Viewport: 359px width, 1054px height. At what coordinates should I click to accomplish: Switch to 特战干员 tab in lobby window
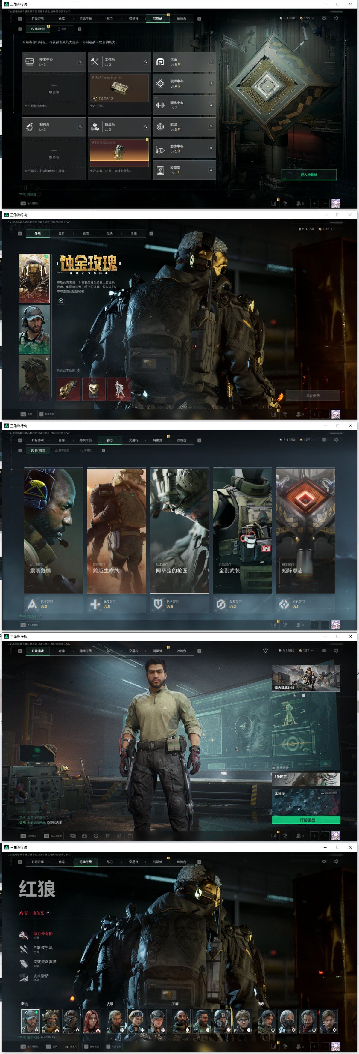click(x=86, y=651)
